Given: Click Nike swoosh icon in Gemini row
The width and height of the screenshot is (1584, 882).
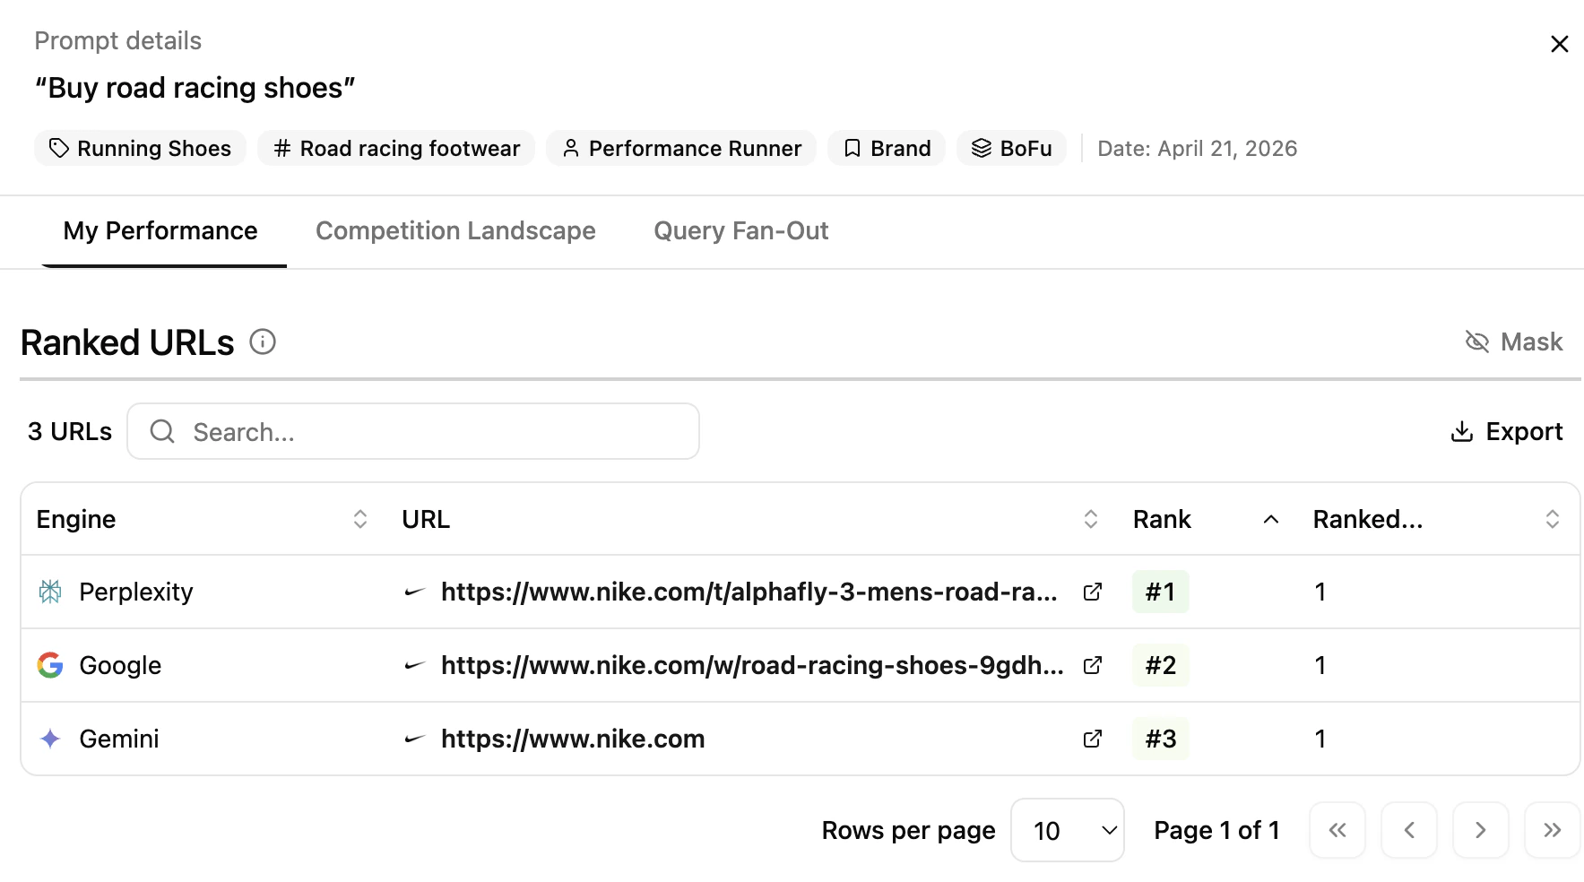Looking at the screenshot, I should [x=414, y=739].
